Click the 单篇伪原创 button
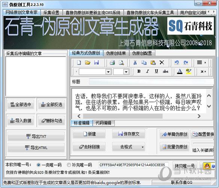The image size is (219, 188). (175, 134)
